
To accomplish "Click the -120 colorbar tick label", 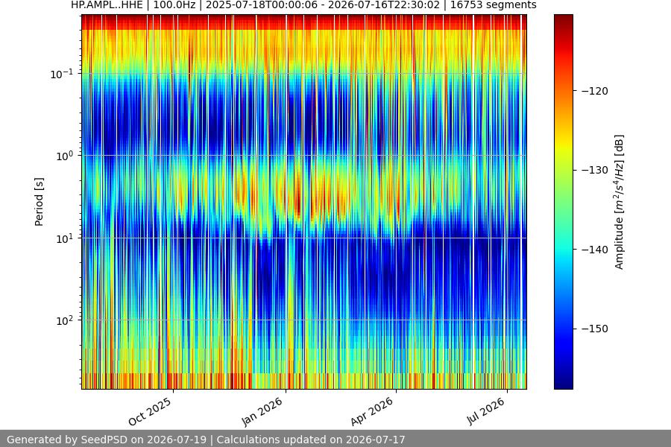I will point(594,91).
